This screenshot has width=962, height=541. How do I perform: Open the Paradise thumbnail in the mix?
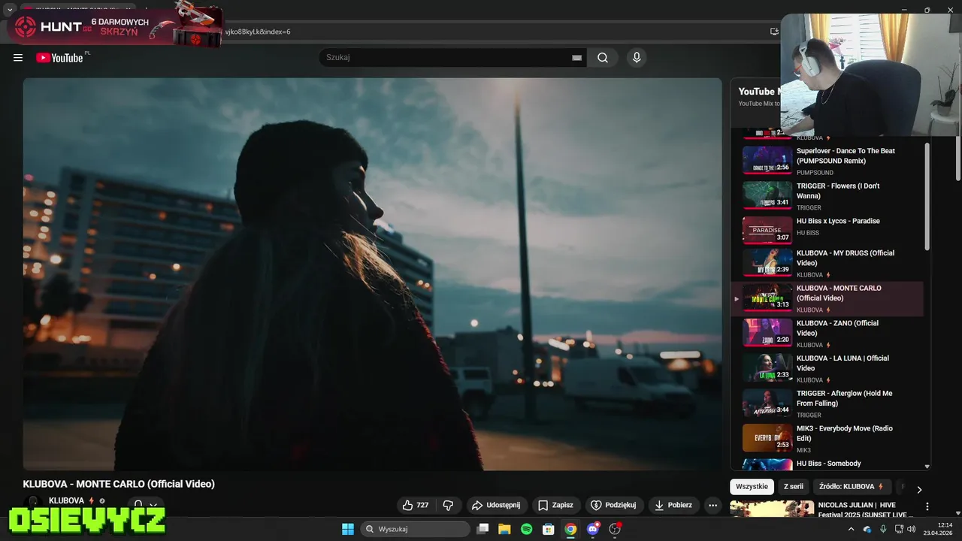pos(767,231)
